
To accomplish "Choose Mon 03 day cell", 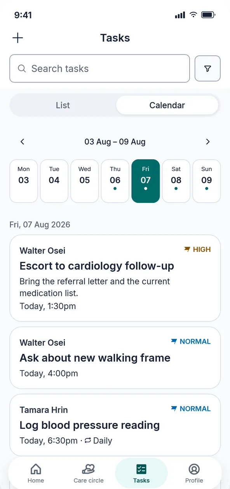I will click(x=24, y=181).
